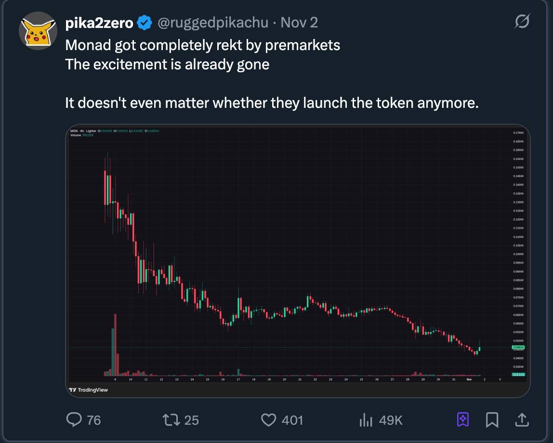The height and width of the screenshot is (443, 553).
Task: Bookmark this tweet
Action: point(492,420)
